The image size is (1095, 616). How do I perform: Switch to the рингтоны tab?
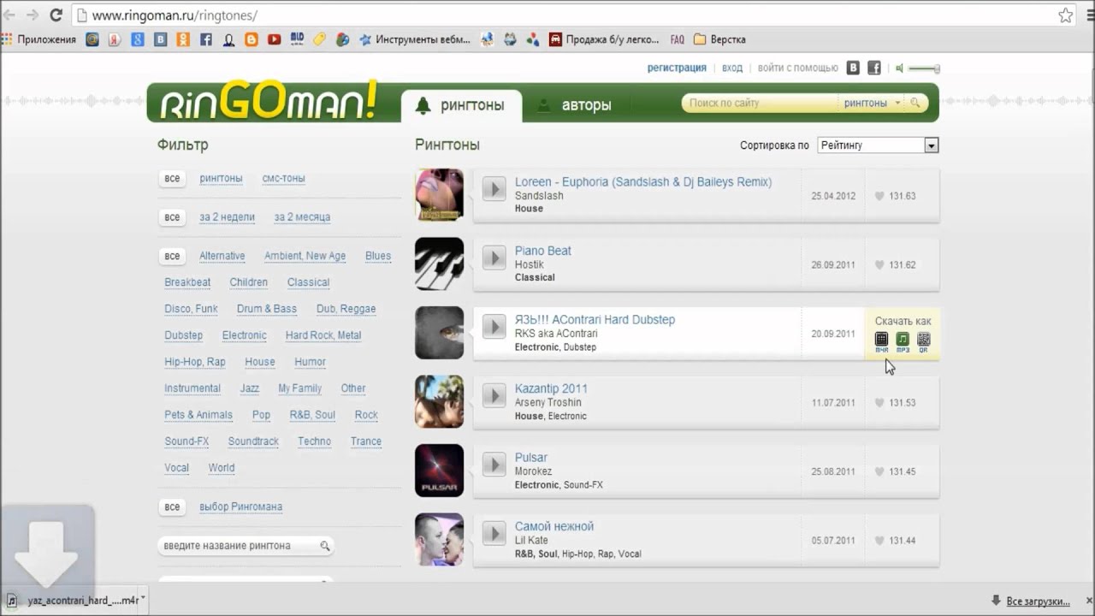pos(461,106)
